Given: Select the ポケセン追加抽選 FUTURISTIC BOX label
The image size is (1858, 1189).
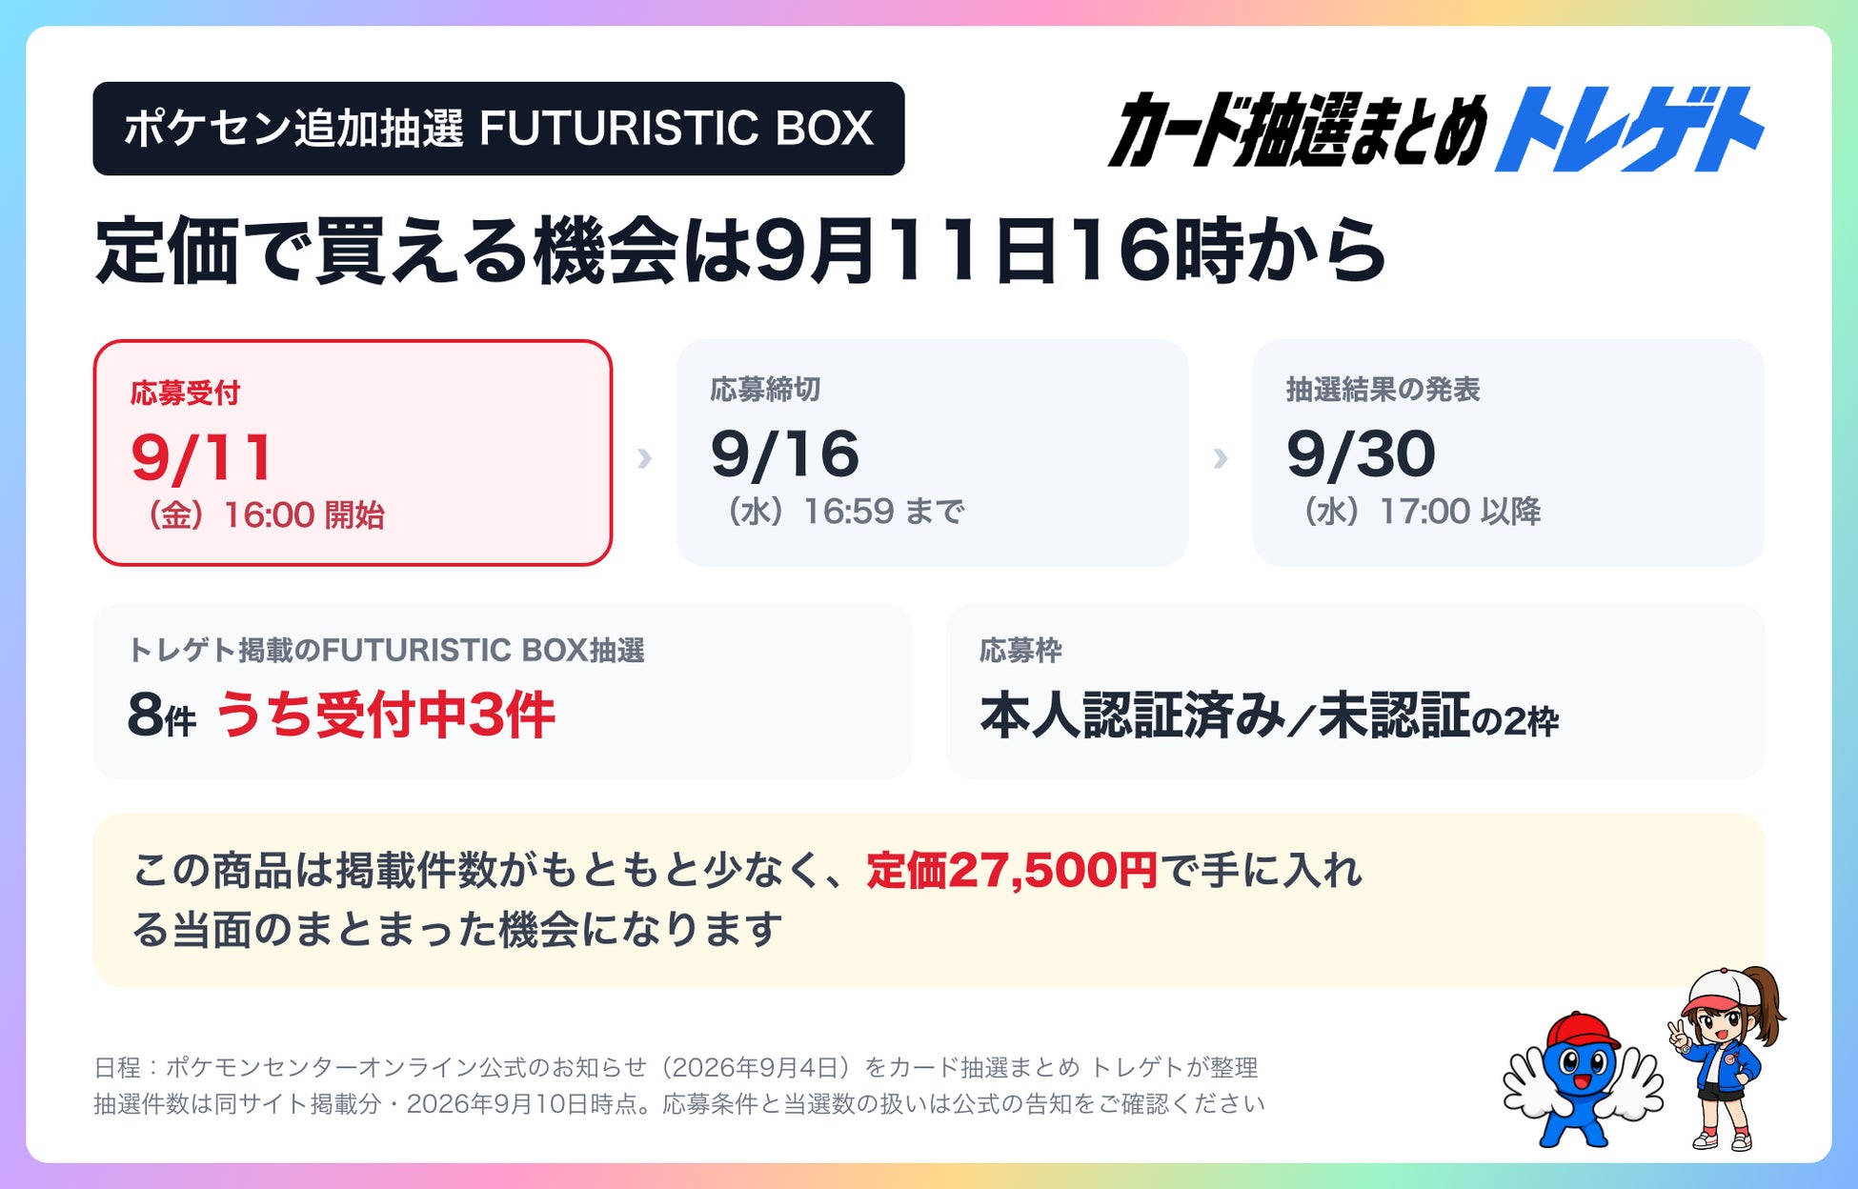Looking at the screenshot, I should click(498, 129).
